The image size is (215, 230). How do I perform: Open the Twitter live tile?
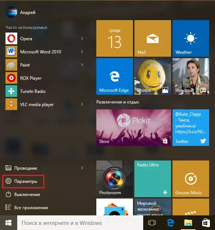191,128
